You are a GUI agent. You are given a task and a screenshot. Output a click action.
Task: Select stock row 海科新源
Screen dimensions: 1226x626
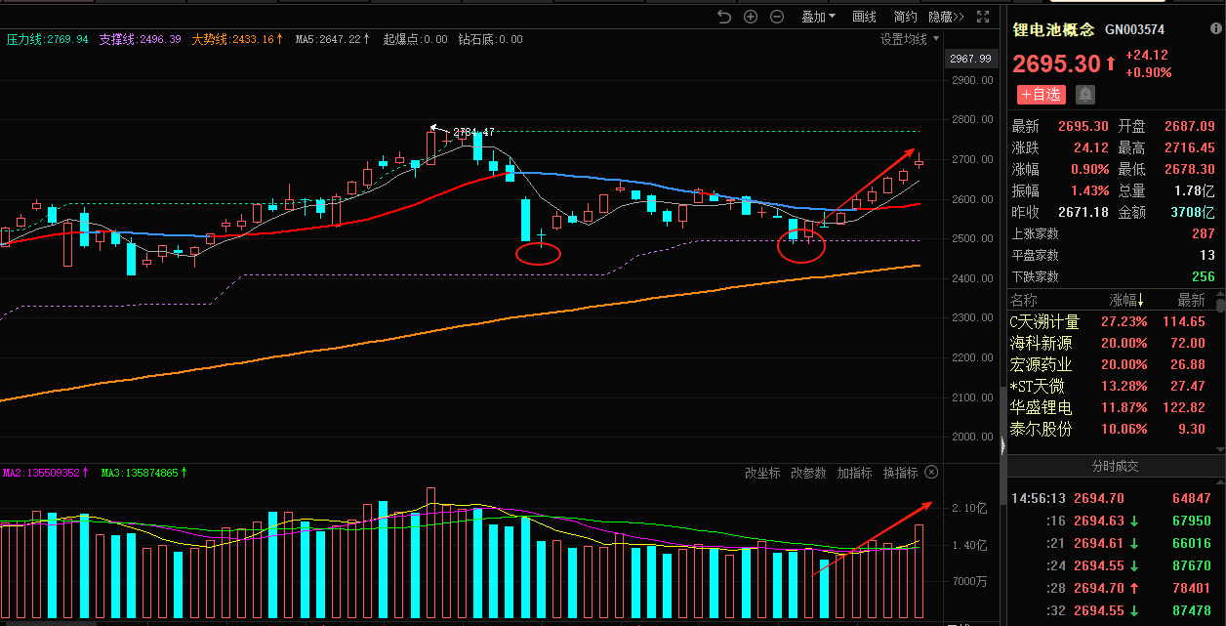point(1111,343)
